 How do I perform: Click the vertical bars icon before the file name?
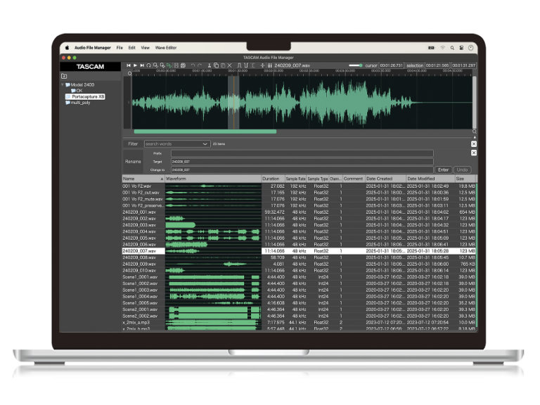tap(270, 65)
